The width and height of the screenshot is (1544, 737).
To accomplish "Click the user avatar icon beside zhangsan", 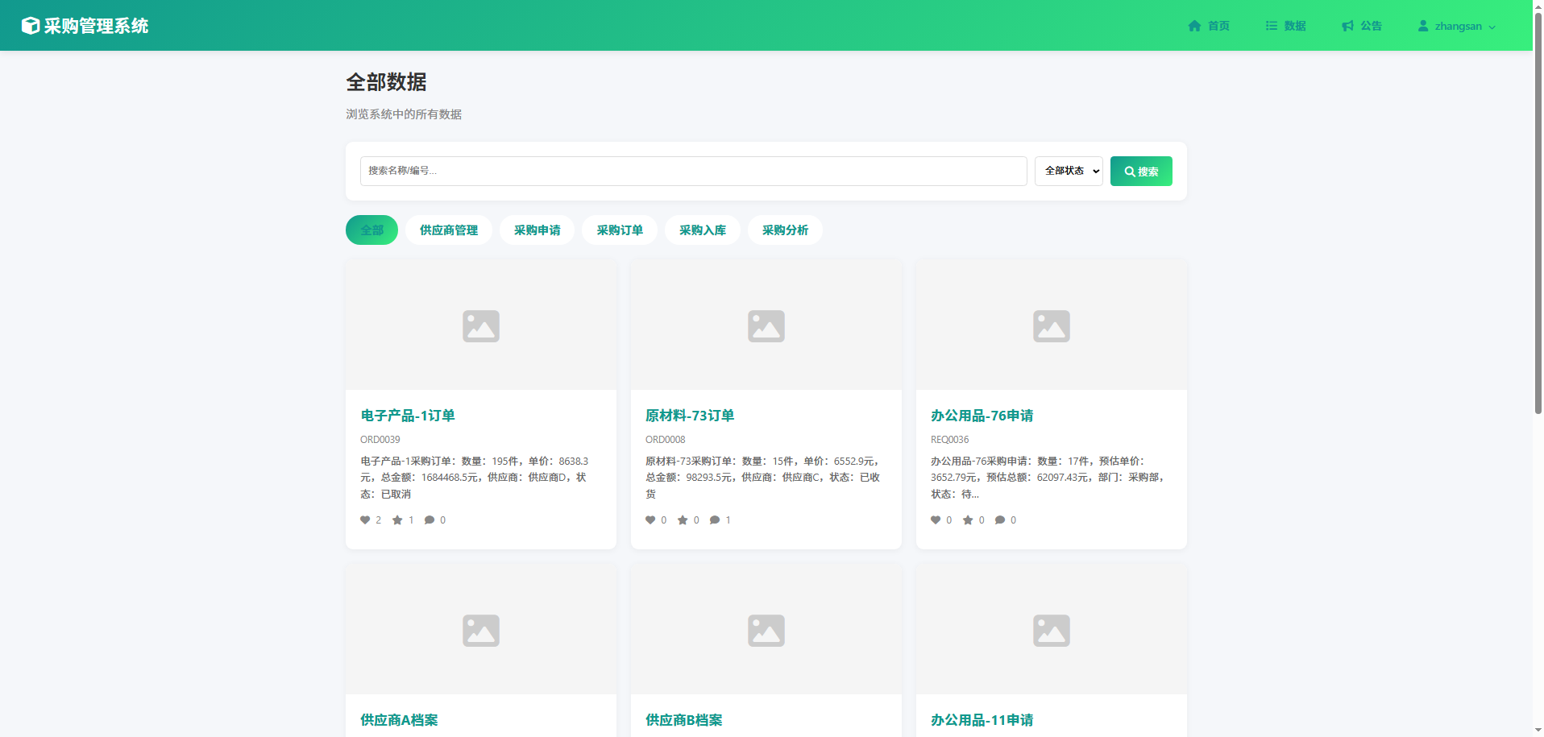I will tap(1423, 26).
